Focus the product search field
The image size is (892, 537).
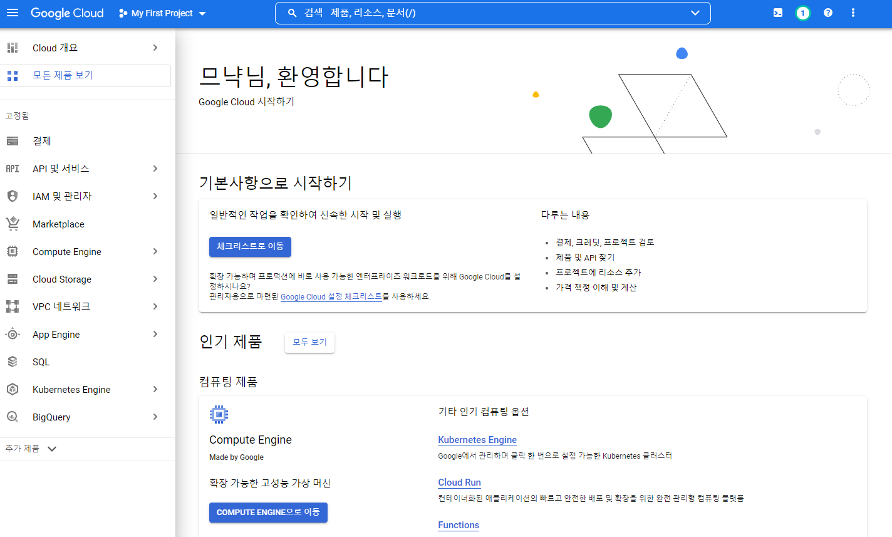coord(492,13)
